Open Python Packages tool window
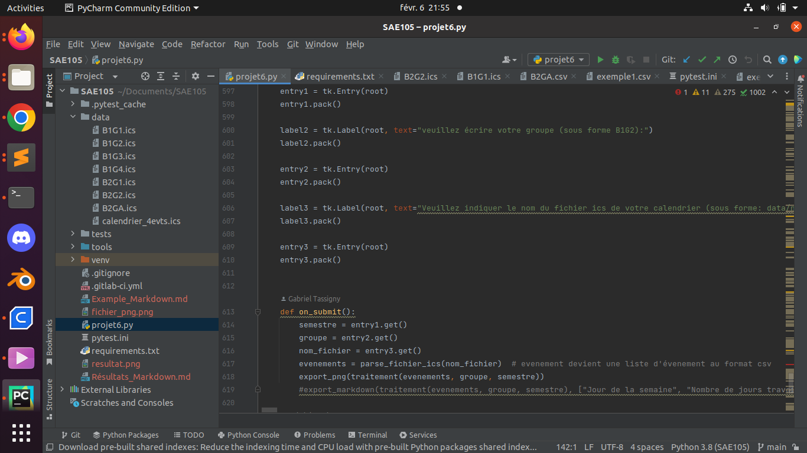 126,435
